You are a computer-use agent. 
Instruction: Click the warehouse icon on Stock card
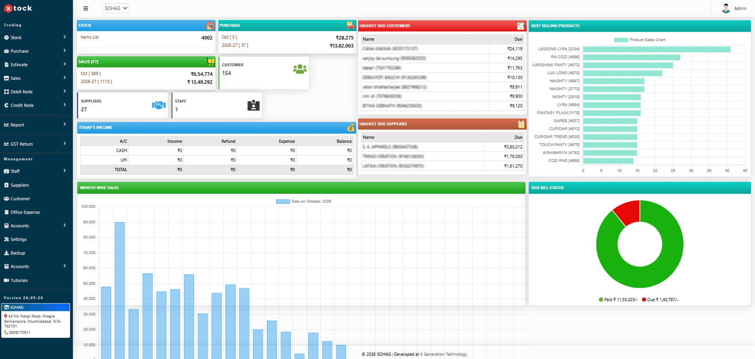pyautogui.click(x=210, y=26)
